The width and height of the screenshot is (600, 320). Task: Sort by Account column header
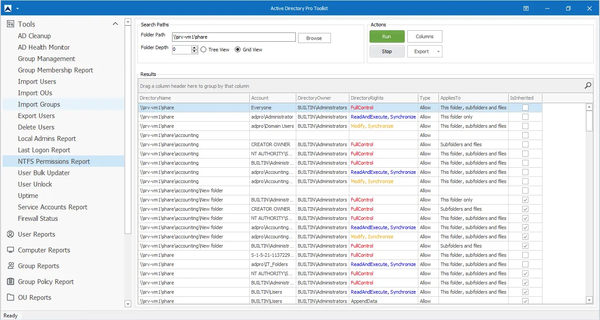[273, 98]
